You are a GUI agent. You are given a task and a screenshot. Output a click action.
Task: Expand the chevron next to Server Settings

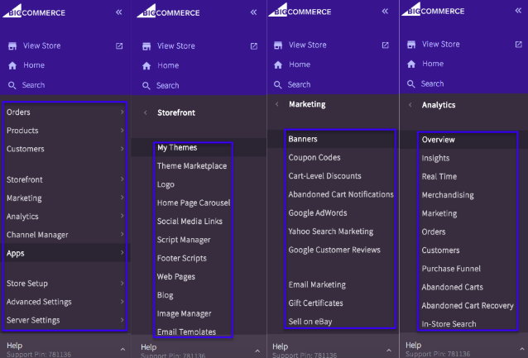(122, 320)
